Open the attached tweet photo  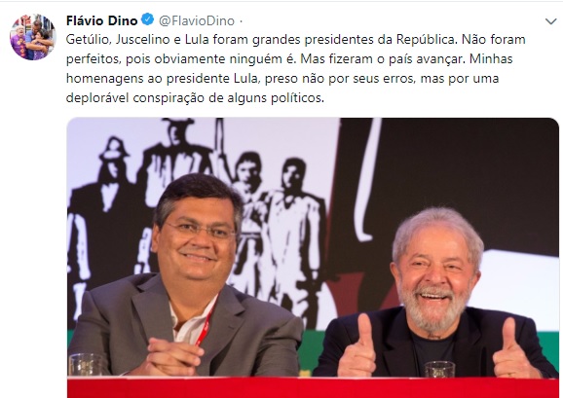coord(313,258)
